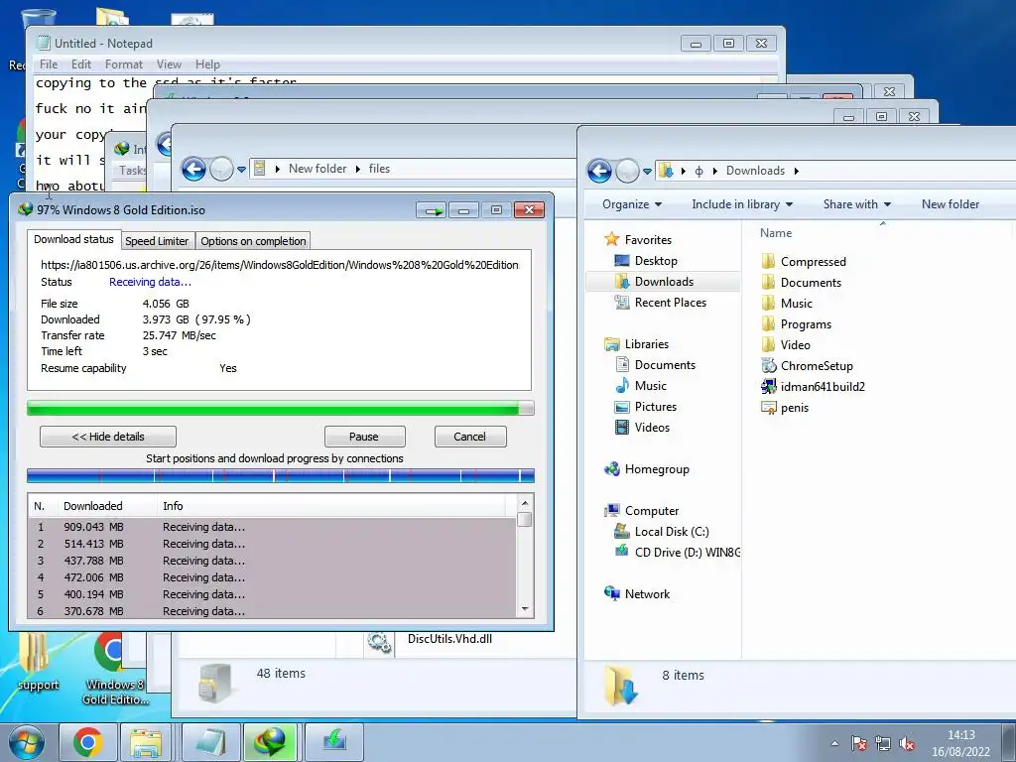Switch to Download status tab
This screenshot has width=1016, height=762.
pos(73,239)
